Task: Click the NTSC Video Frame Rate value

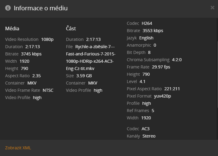Action: click(48, 90)
